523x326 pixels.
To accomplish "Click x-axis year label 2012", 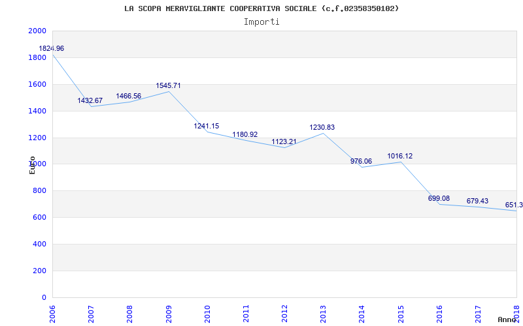I will 284,314.
